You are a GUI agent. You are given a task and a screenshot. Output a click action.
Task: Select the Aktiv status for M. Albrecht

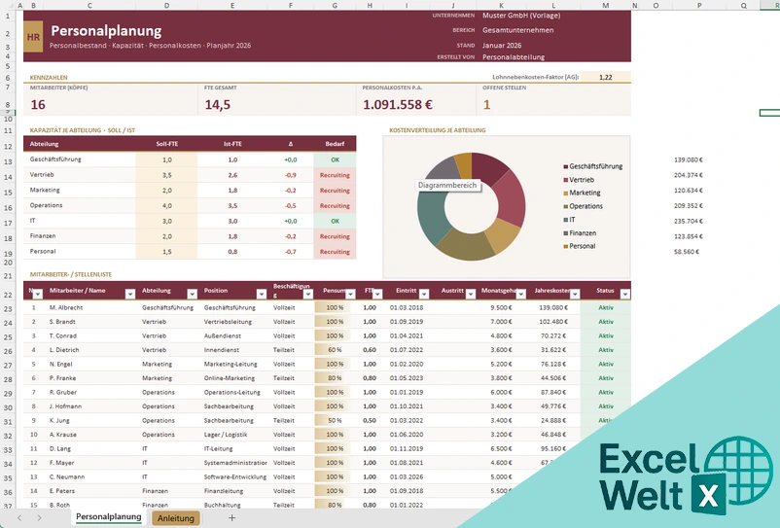(606, 307)
